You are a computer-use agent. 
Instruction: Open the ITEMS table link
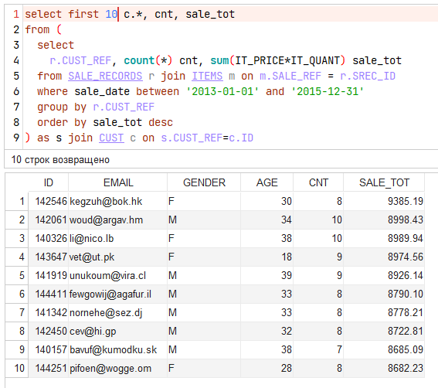207,76
